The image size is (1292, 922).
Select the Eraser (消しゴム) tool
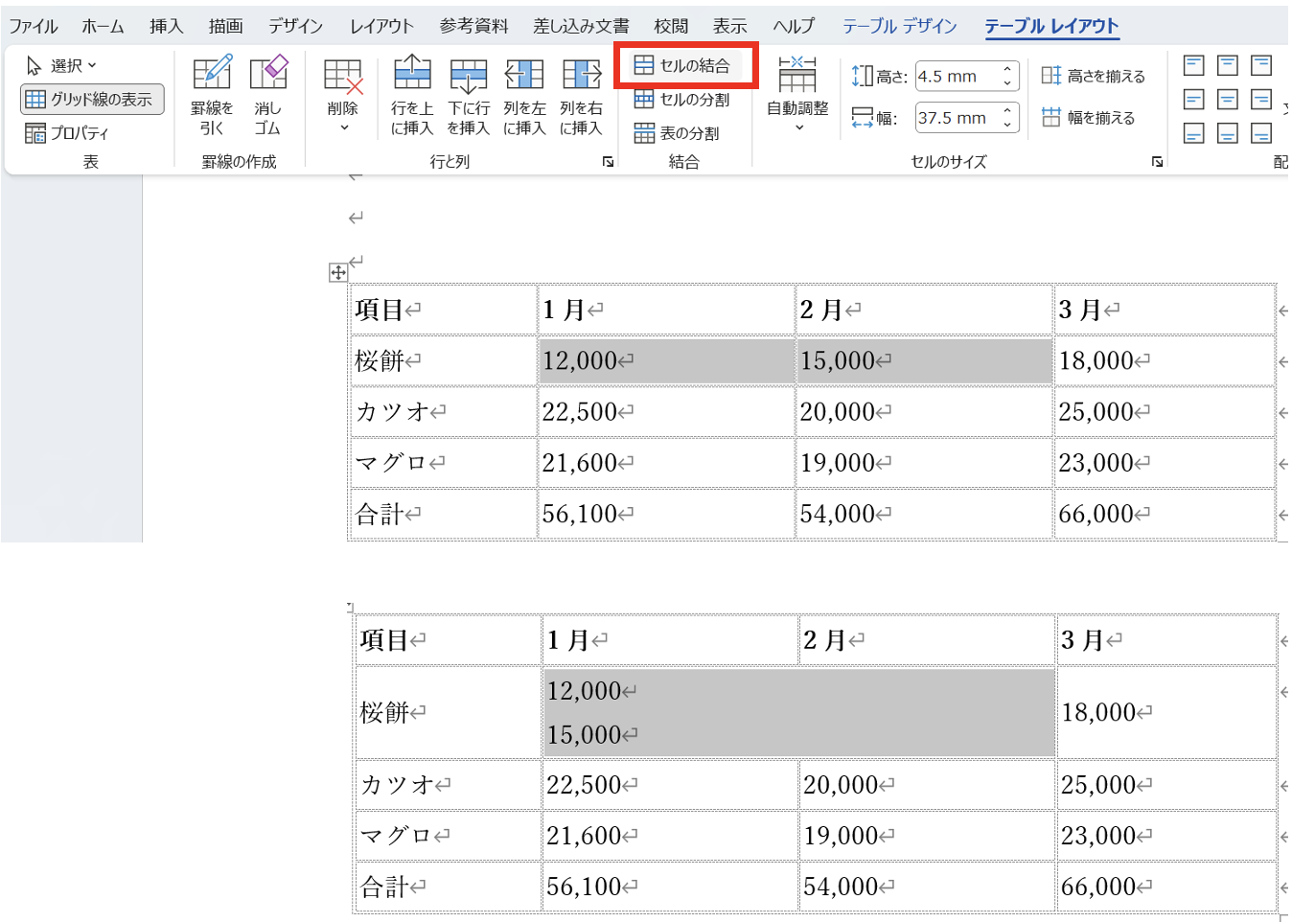point(267,94)
